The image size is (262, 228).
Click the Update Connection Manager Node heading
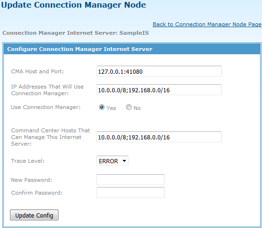click(74, 5)
